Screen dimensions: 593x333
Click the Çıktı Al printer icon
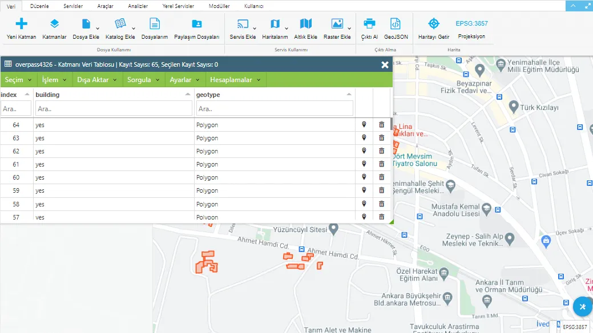coord(369,24)
